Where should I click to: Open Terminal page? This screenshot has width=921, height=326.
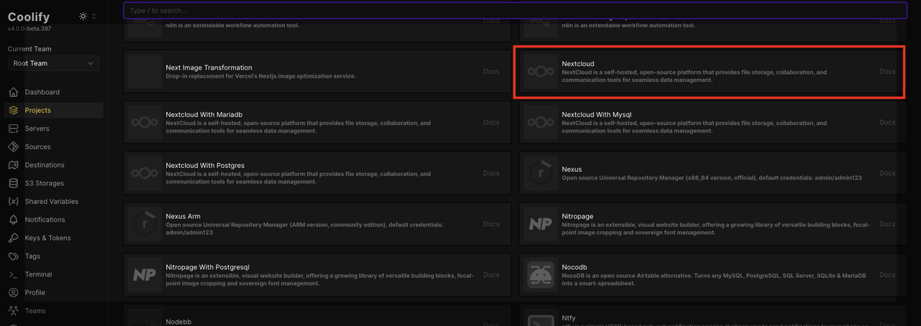click(x=54, y=274)
